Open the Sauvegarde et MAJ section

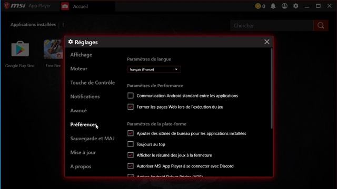pyautogui.click(x=93, y=139)
